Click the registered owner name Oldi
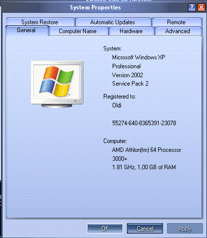The width and height of the screenshot is (207, 238). (117, 105)
